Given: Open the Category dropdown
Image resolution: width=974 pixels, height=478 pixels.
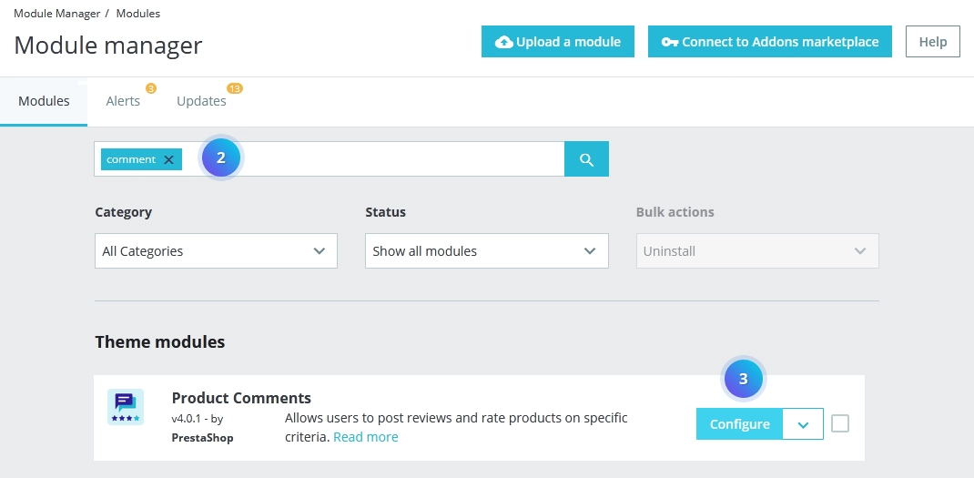Looking at the screenshot, I should 216,251.
